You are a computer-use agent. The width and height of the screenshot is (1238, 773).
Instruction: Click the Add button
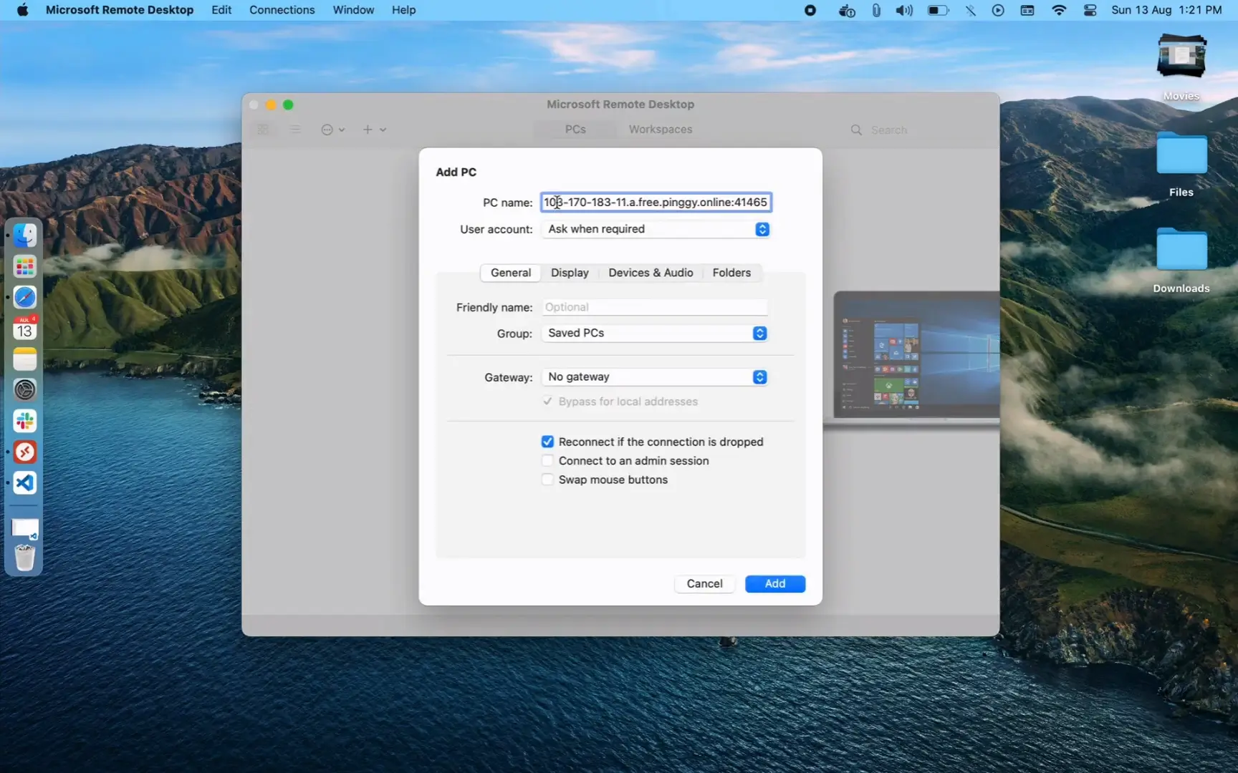tap(775, 584)
